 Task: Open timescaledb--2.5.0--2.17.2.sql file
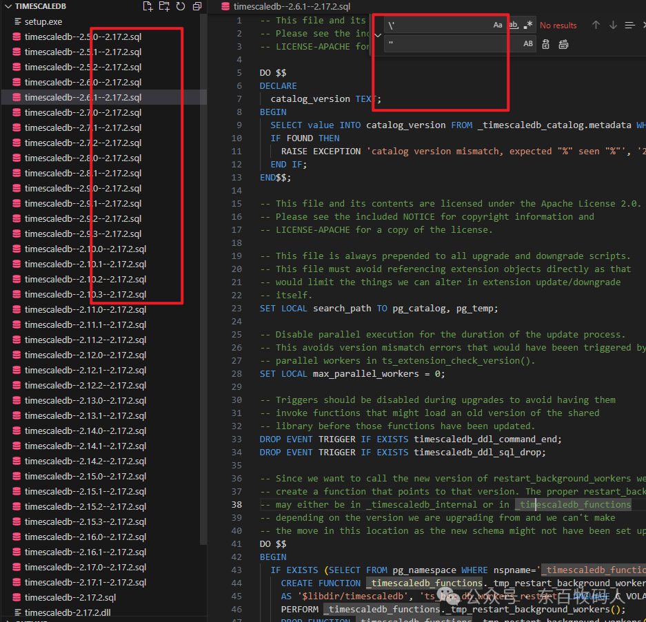[x=83, y=37]
